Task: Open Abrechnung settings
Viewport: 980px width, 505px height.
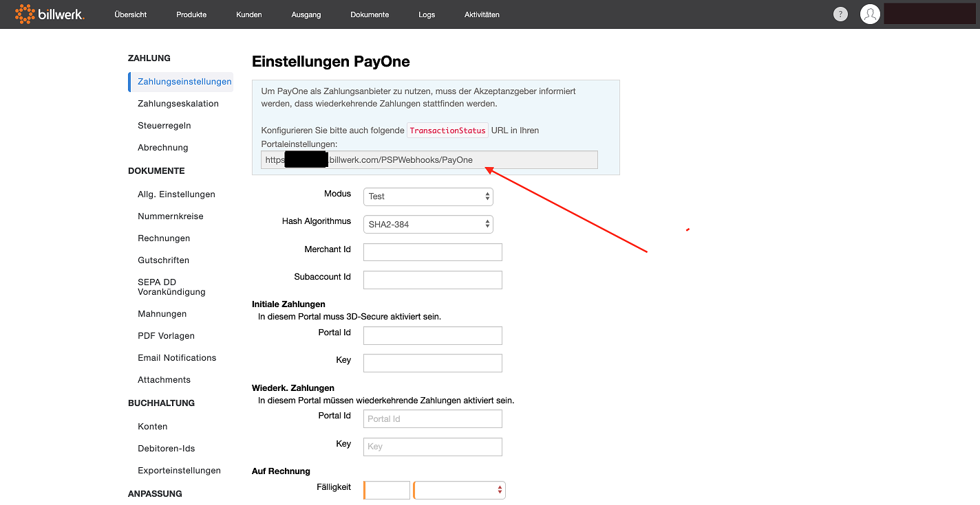Action: point(163,148)
